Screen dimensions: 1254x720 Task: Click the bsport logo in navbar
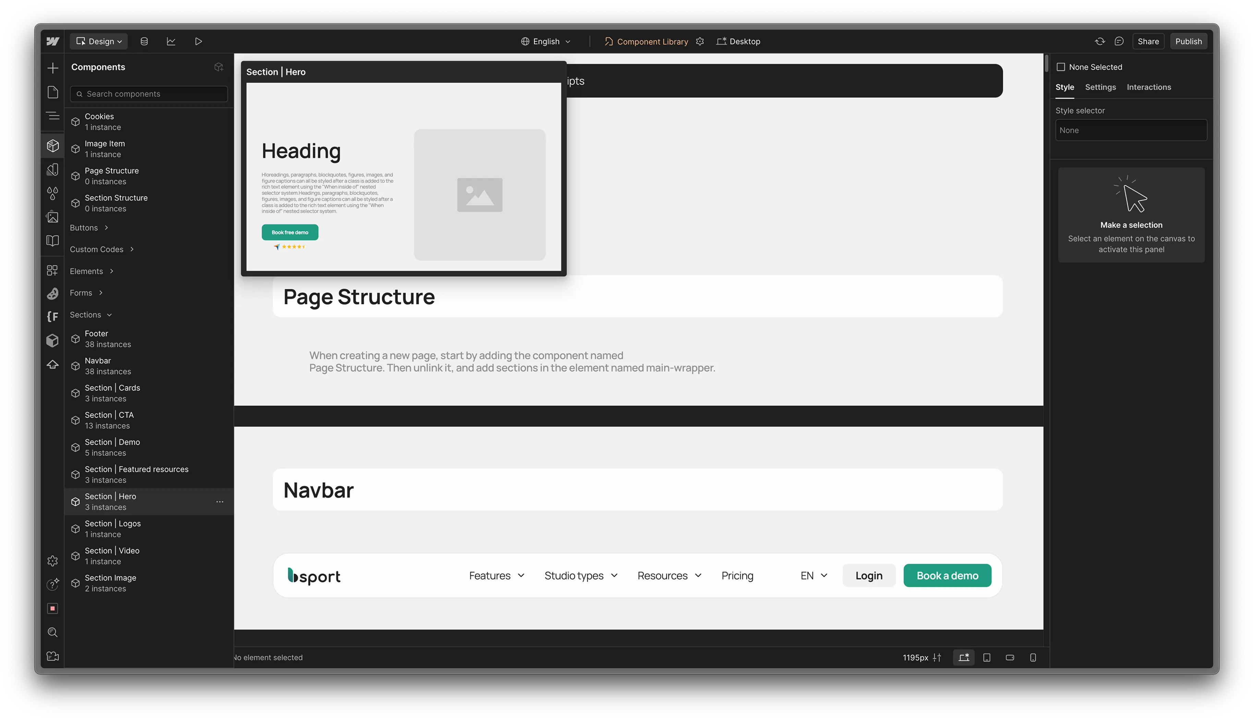tap(314, 576)
